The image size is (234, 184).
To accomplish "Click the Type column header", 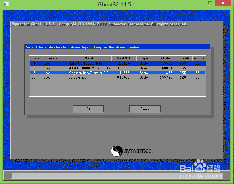I will tap(145, 58).
